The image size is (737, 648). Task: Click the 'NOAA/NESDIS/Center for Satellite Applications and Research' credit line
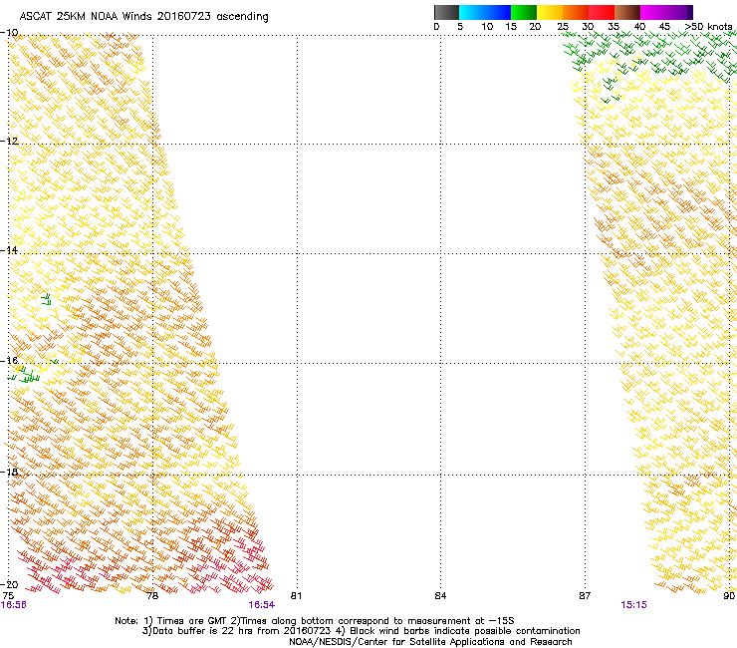tap(430, 642)
